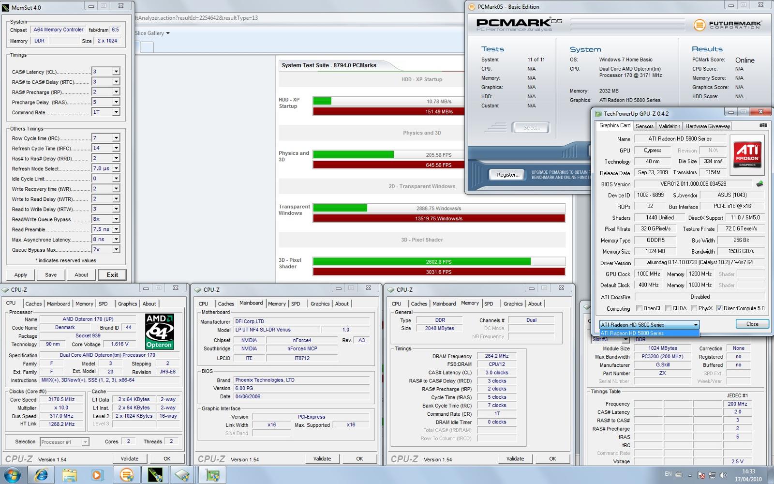This screenshot has width=774, height=484.
Task: Switch to MemSet black memory-stick taskbar icon
Action: click(x=155, y=475)
